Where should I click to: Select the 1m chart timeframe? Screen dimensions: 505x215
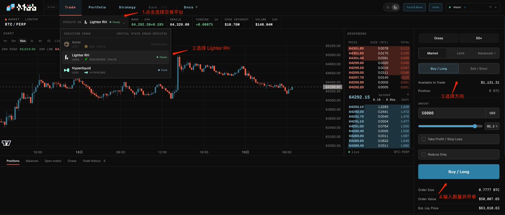[5, 41]
